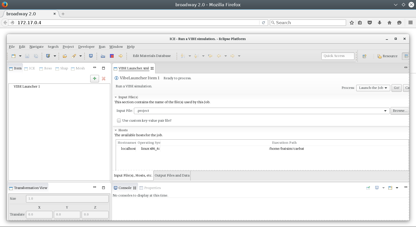
Task: Switch to Output Files and Data tab
Action: (172, 176)
